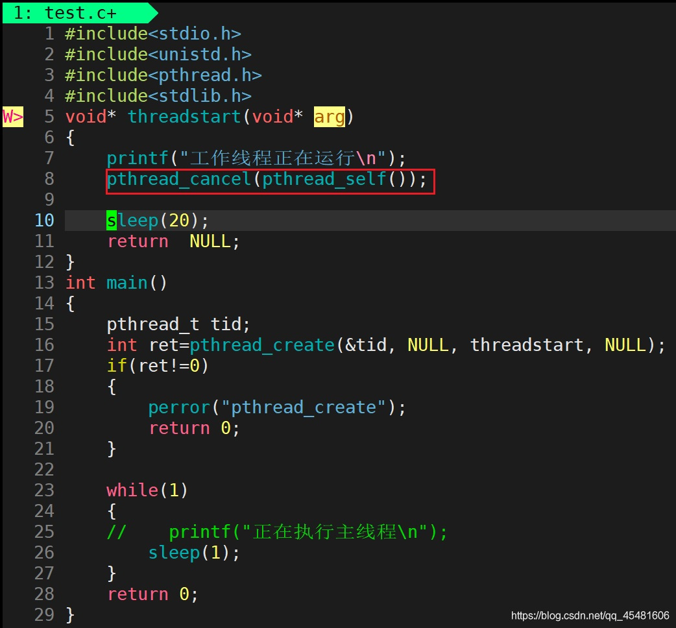Image resolution: width=676 pixels, height=628 pixels.
Task: Click if(ret!=0) on line 17
Action: pyautogui.click(x=158, y=366)
